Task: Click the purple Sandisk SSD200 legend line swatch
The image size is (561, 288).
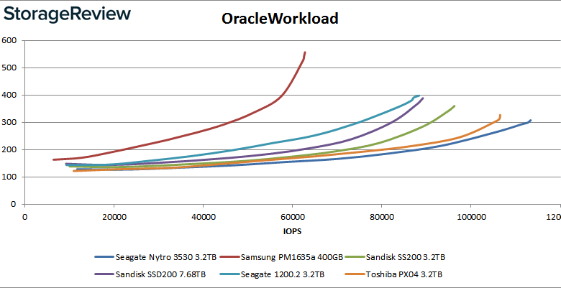Action: 104,274
